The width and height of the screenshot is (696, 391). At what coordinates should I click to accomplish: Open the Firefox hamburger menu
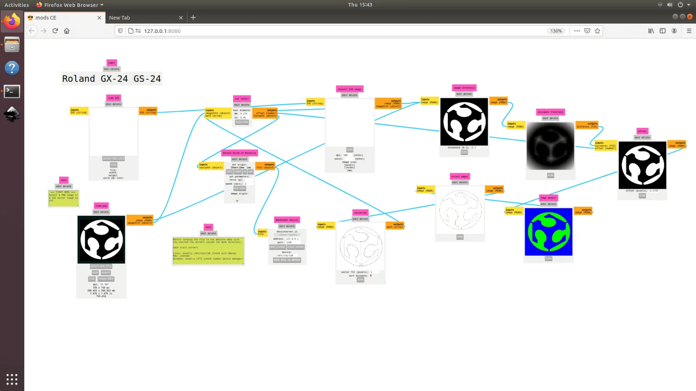pos(689,31)
